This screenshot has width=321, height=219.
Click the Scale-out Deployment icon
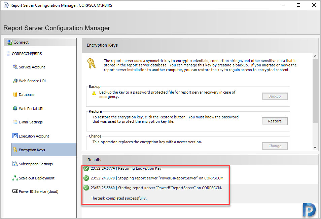click(x=15, y=178)
